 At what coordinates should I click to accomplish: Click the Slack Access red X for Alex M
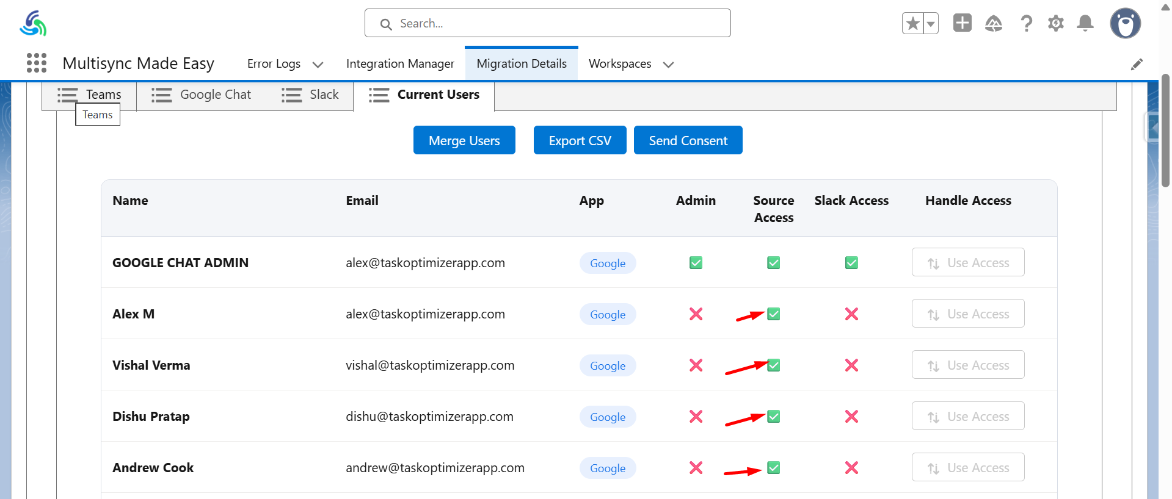coord(851,314)
